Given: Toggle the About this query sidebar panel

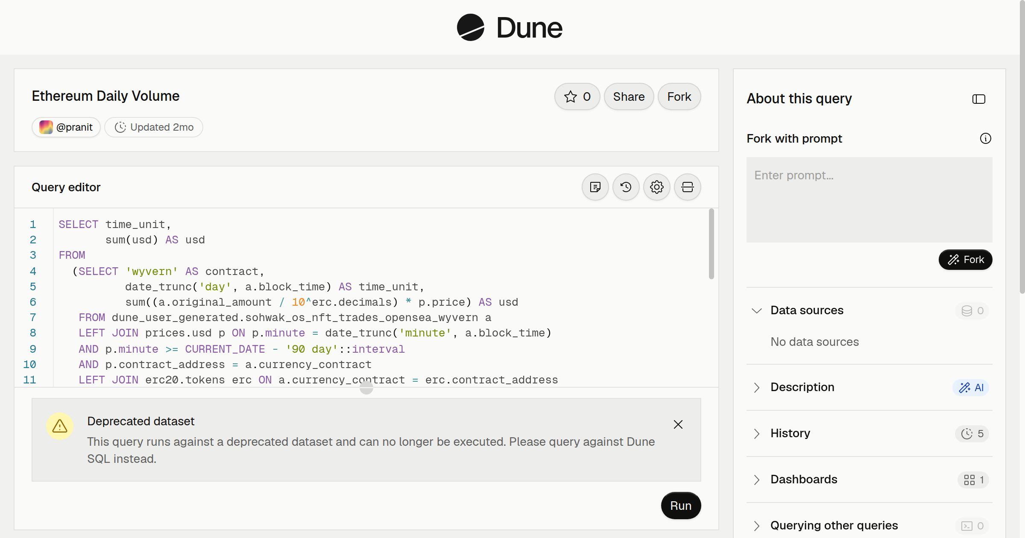Looking at the screenshot, I should (x=979, y=99).
